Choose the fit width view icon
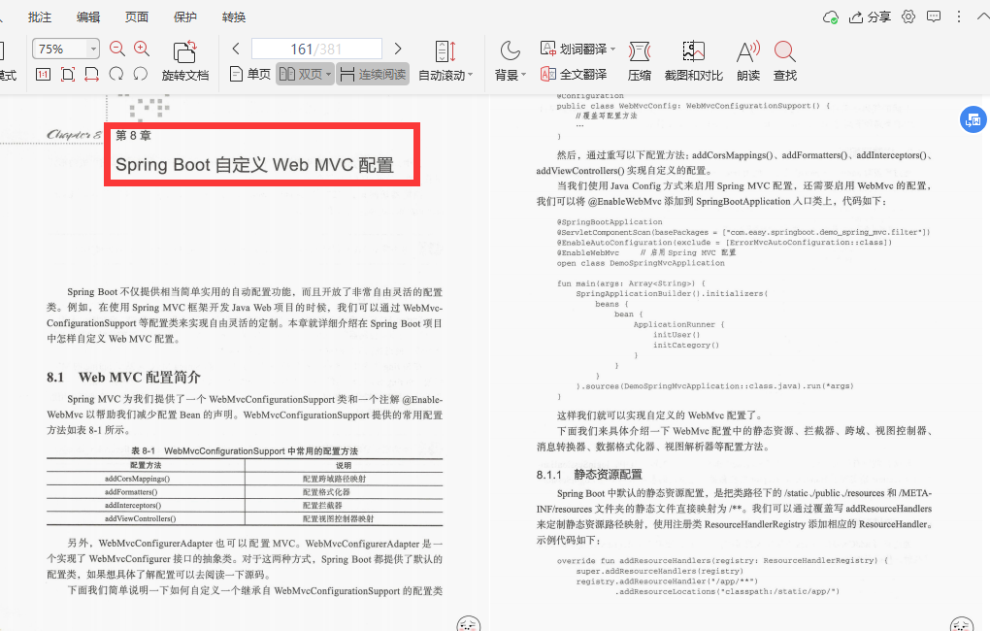Viewport: 990px width, 631px height. click(91, 75)
